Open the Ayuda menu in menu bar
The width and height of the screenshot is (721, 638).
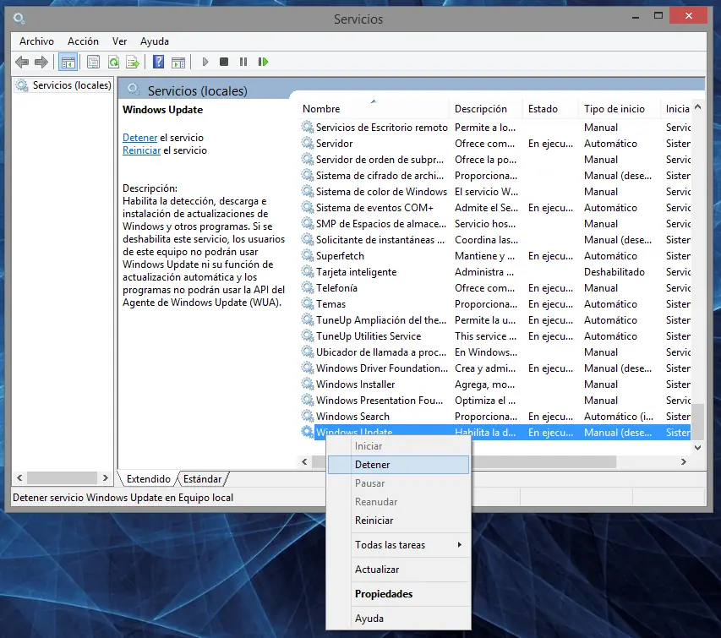coord(155,41)
